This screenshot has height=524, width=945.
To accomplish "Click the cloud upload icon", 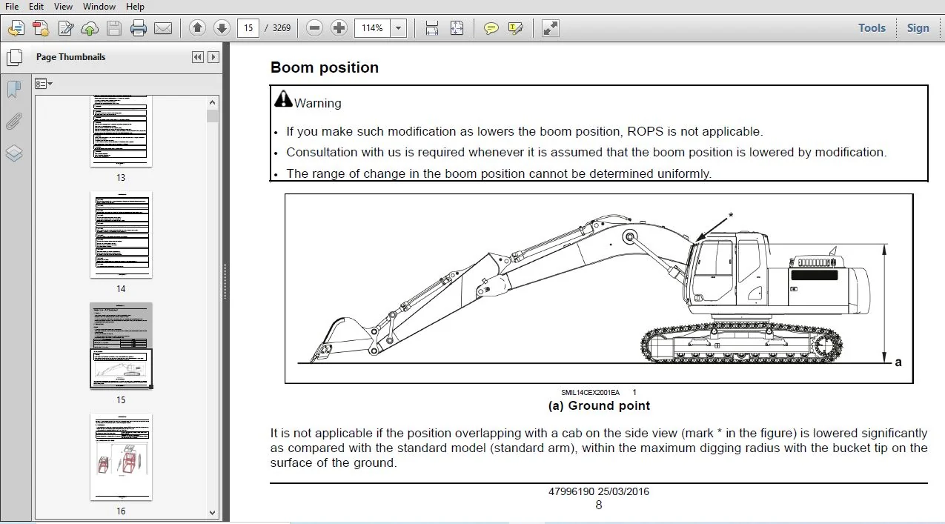I will click(90, 29).
